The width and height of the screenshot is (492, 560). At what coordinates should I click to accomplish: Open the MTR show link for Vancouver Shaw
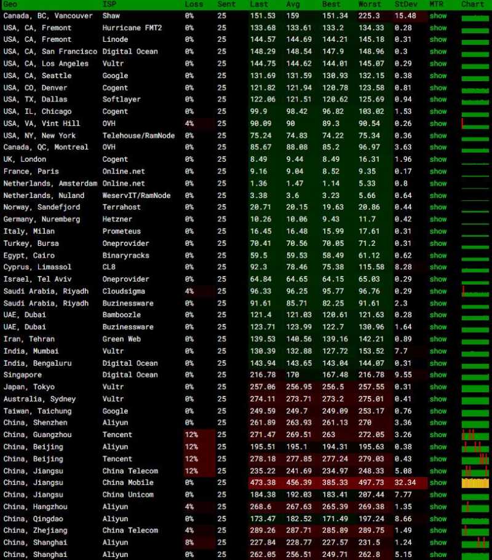tap(438, 16)
